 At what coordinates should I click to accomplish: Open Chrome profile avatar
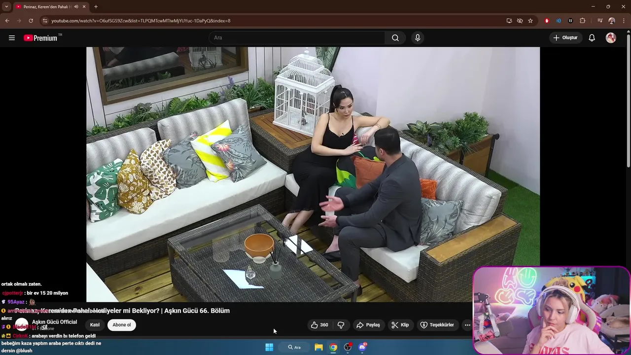pyautogui.click(x=612, y=21)
